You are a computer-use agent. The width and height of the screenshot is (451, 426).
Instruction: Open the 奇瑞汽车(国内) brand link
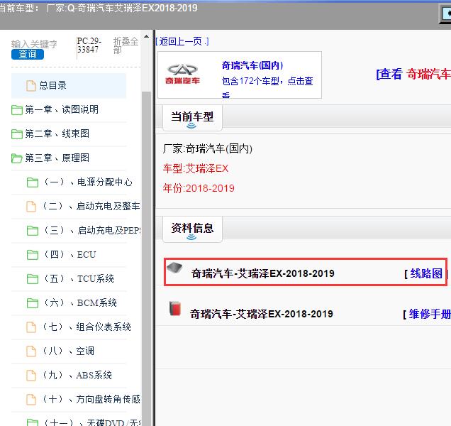(x=252, y=65)
